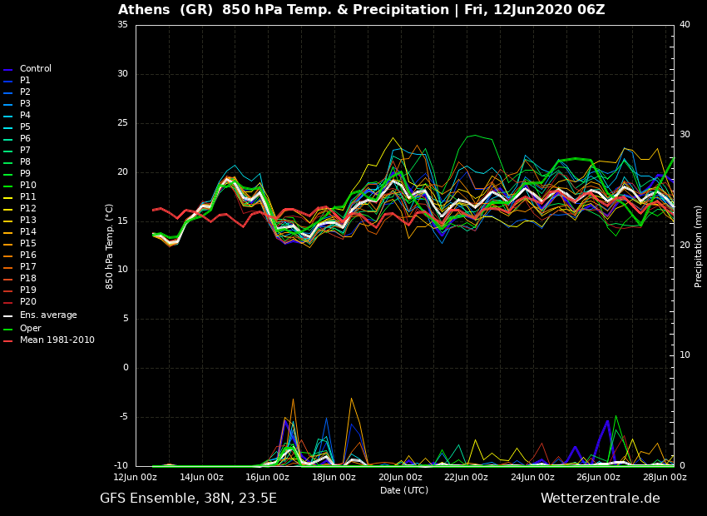This screenshot has width=707, height=516.
Task: Click the '850 hPa Temp. (°C)' axis title
Action: click(x=110, y=246)
